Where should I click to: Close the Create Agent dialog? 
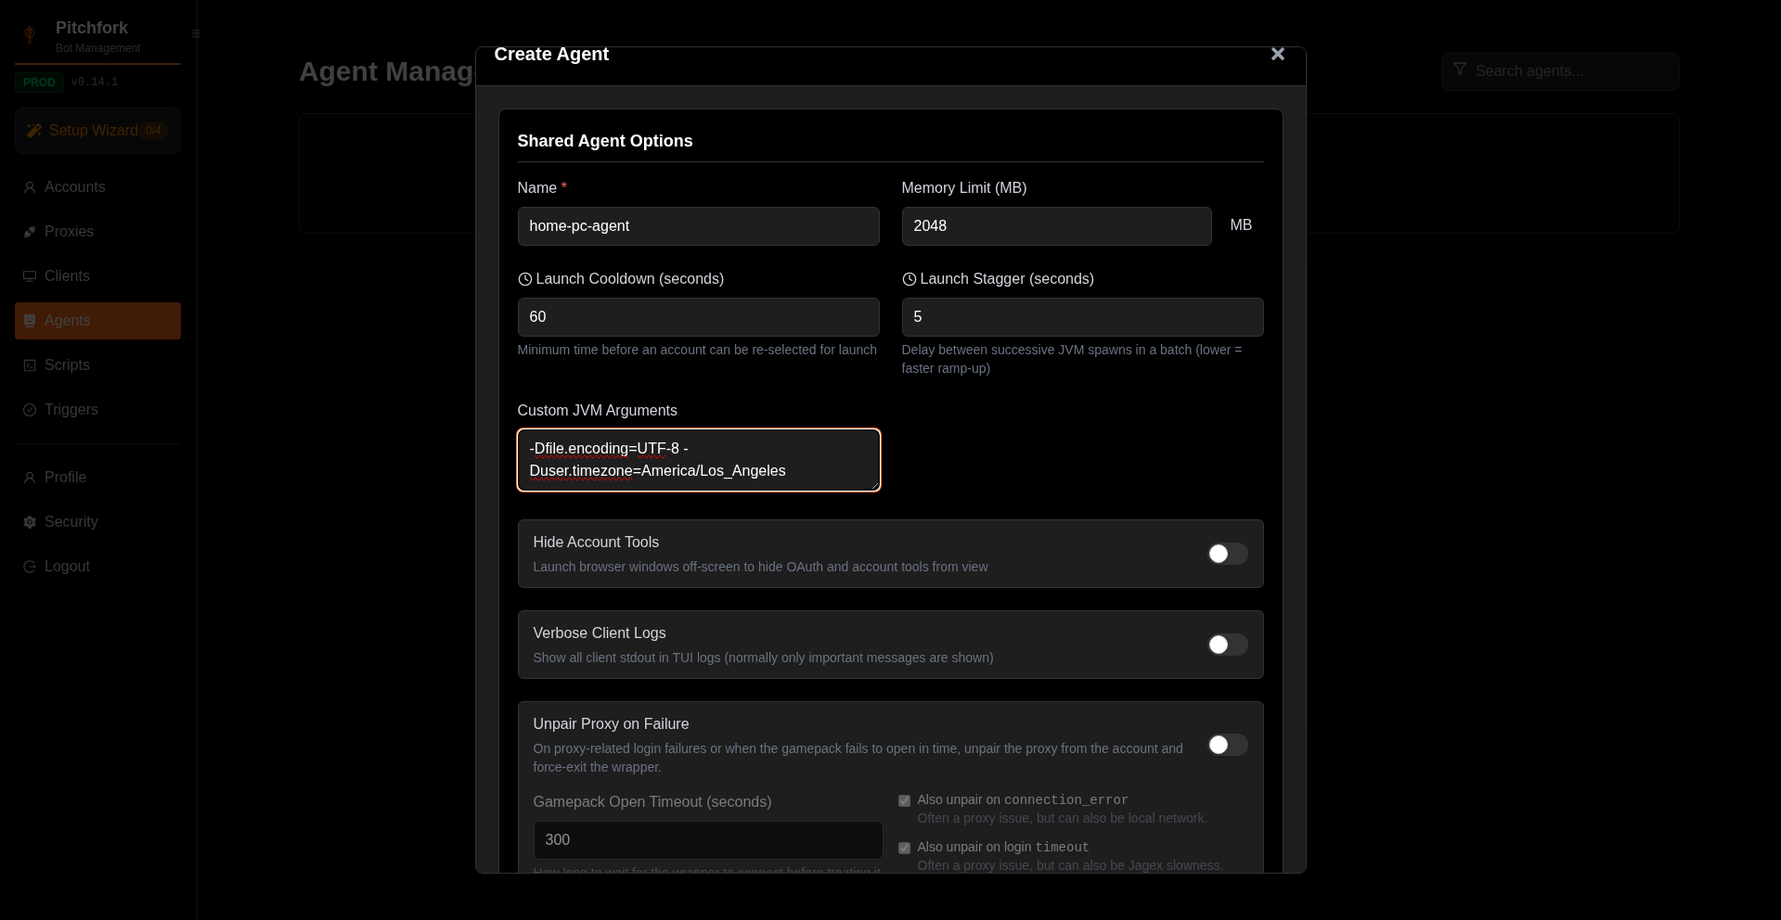pos(1278,54)
